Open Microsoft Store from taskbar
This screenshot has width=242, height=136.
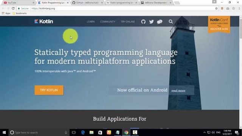point(100,133)
